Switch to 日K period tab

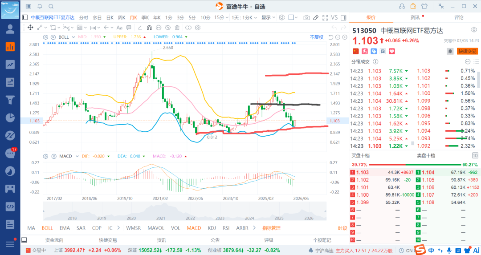point(110,17)
